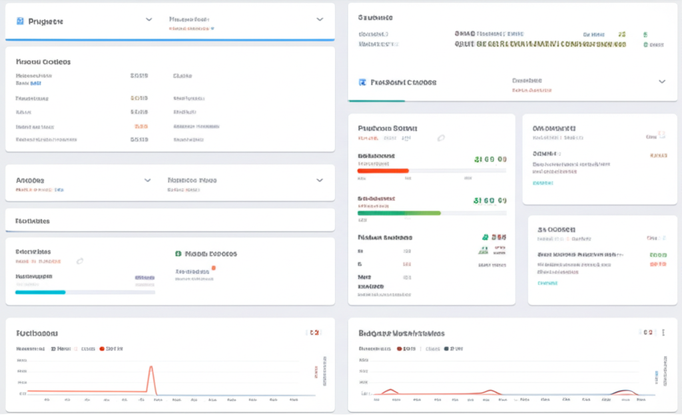The width and height of the screenshot is (682, 415).
Task: Click the red progress bar
Action: point(383,171)
